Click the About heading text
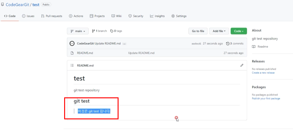Image resolution: width=293 pixels, height=134 pixels. (257, 30)
